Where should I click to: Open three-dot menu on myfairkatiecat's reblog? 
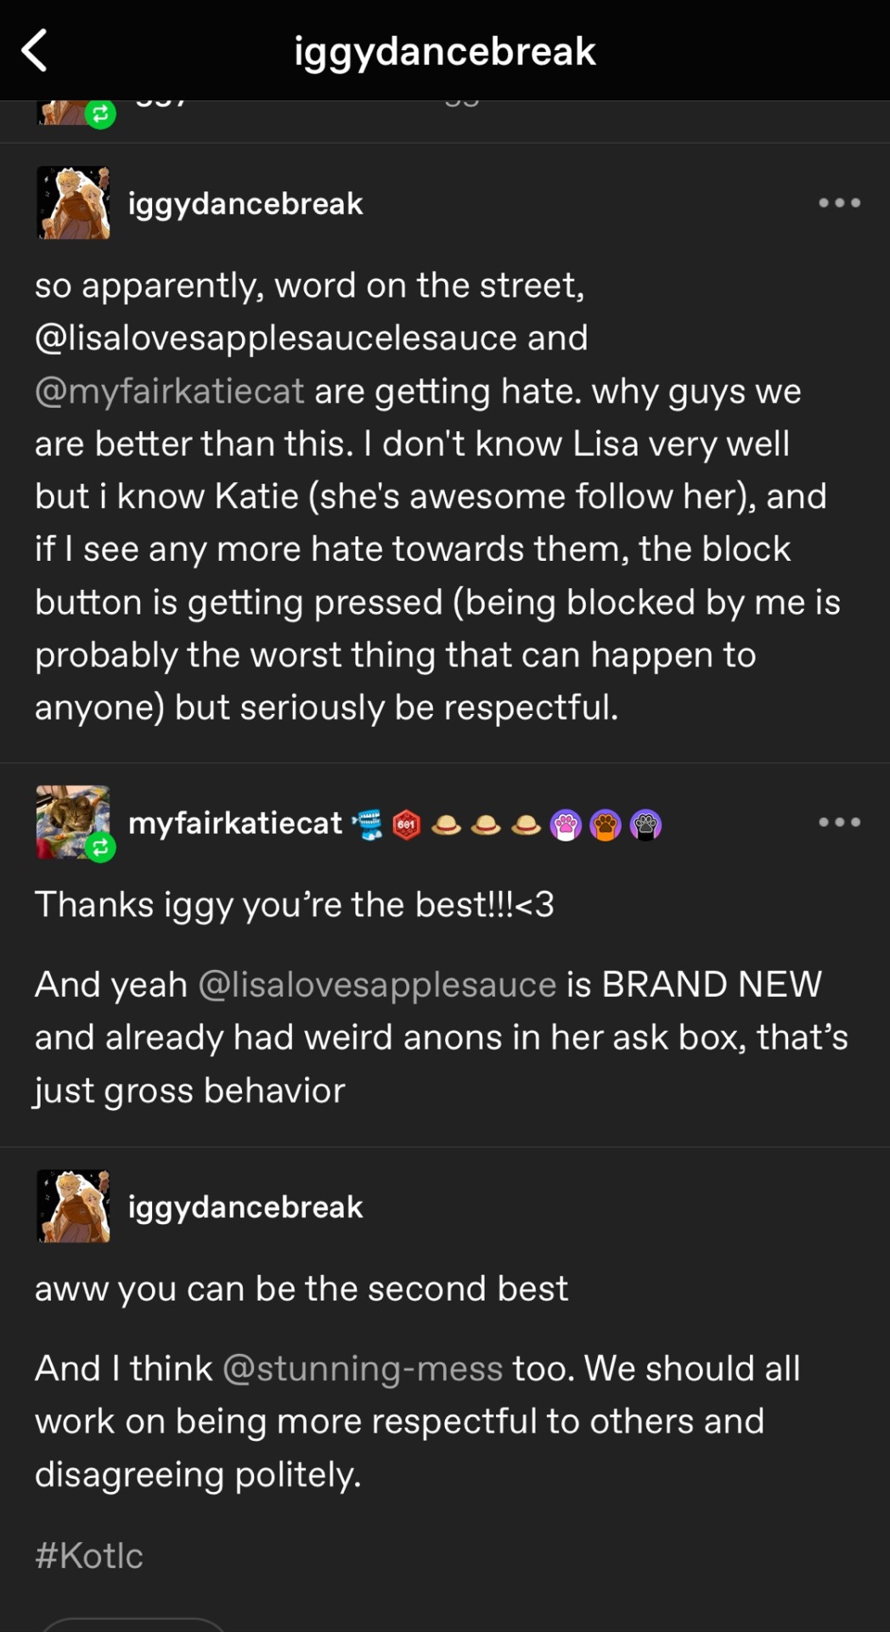[839, 822]
